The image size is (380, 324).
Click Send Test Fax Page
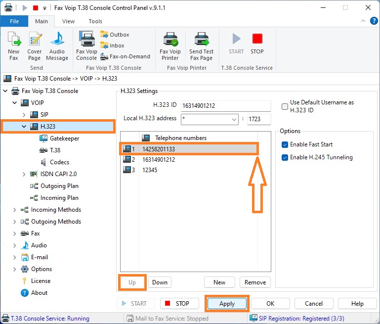tap(202, 46)
